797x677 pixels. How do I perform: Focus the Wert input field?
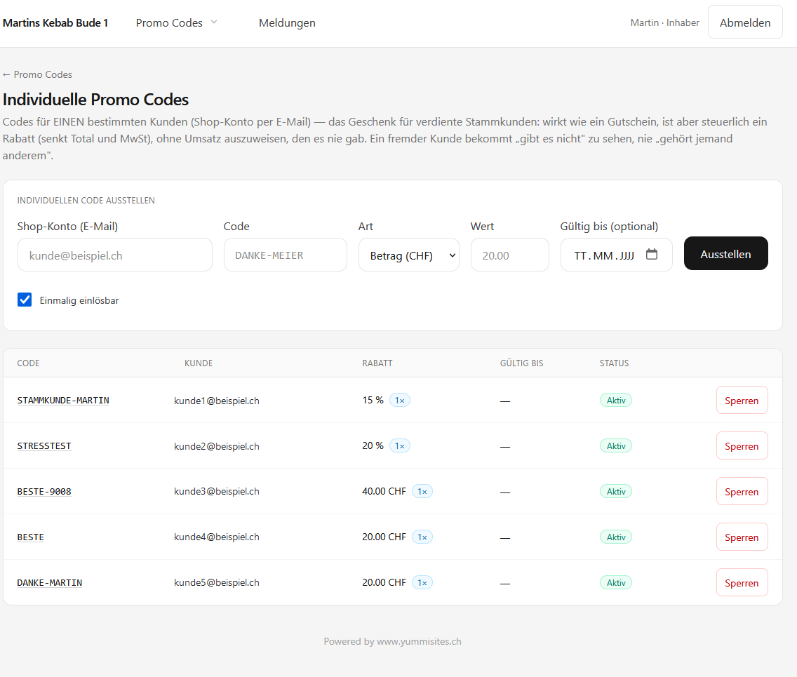point(510,255)
